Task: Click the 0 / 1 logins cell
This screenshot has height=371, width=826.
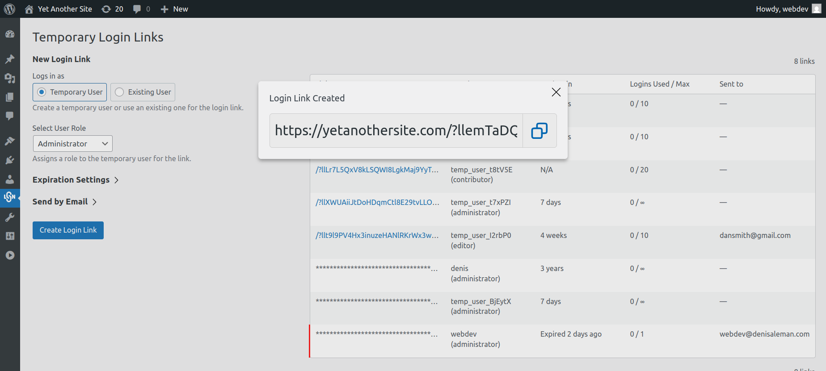Action: pos(637,334)
